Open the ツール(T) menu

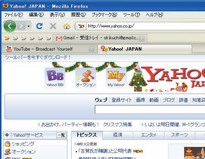pos(131,15)
